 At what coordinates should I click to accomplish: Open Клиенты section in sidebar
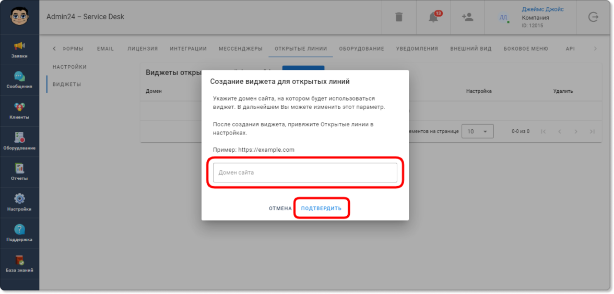click(x=20, y=111)
